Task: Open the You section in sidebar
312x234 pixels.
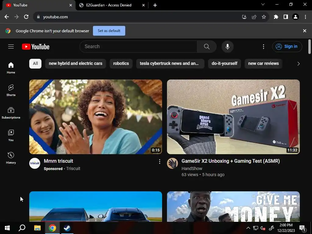Action: pyautogui.click(x=11, y=135)
